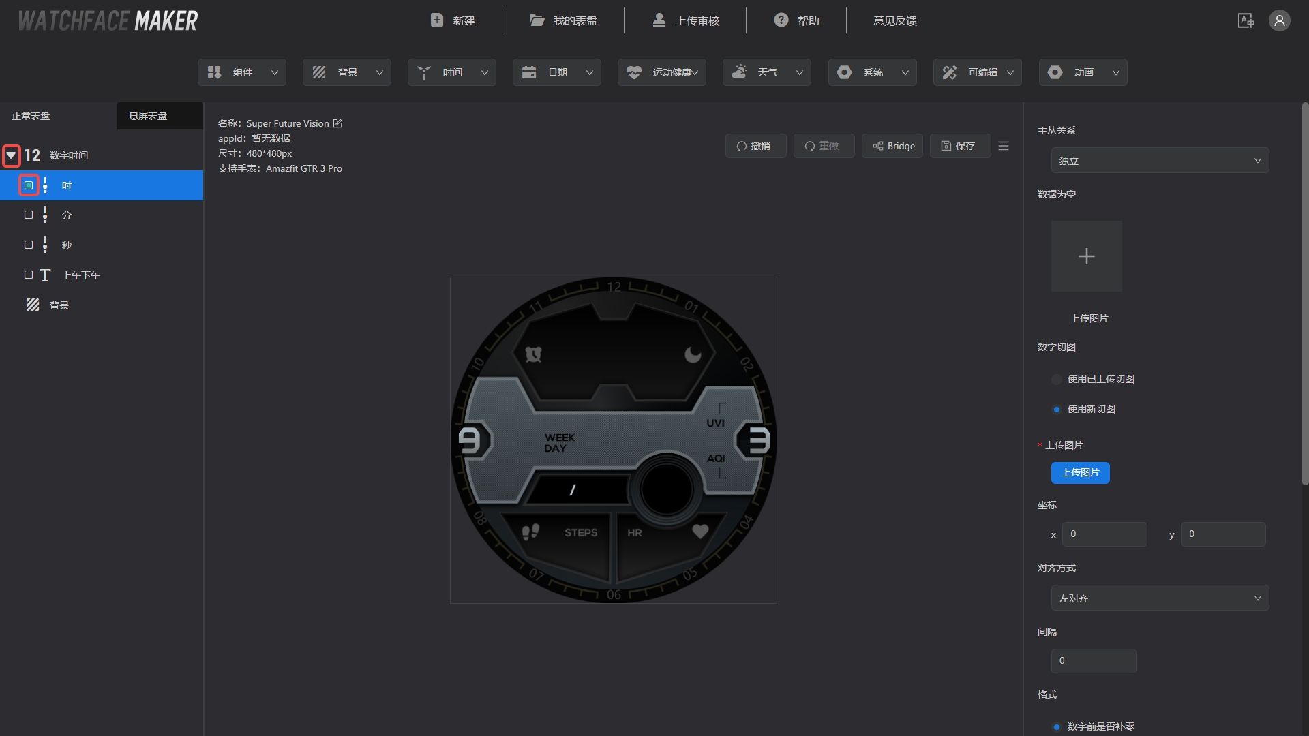Toggle checkbox for 分 layer
Screen dimensions: 1309x736
[x=29, y=215]
